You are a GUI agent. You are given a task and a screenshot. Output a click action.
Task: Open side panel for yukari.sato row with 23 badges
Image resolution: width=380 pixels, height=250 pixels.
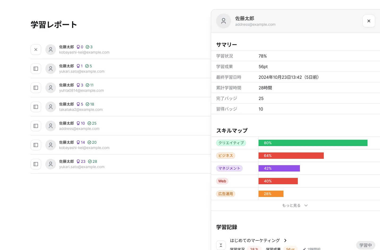(x=36, y=164)
